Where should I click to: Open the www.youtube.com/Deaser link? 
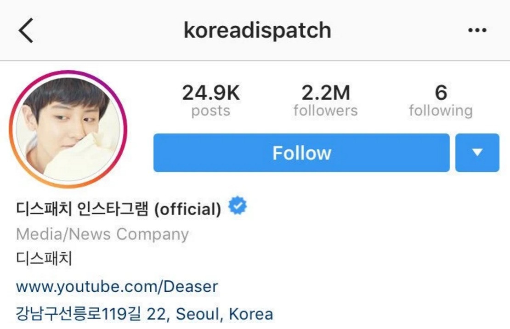tap(117, 287)
